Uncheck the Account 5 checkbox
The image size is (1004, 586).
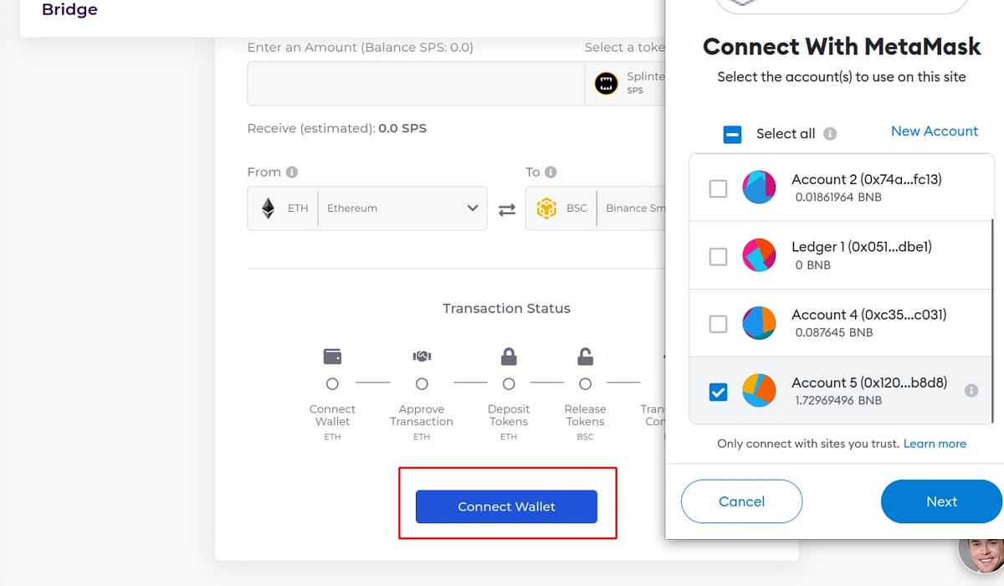717,391
